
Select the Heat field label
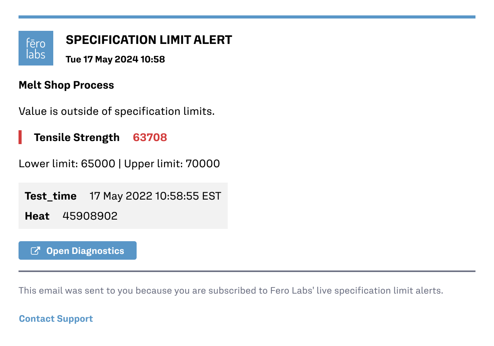point(37,216)
